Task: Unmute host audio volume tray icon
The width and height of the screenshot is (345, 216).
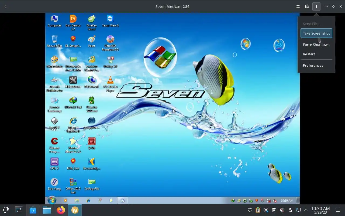Action: click(282, 210)
